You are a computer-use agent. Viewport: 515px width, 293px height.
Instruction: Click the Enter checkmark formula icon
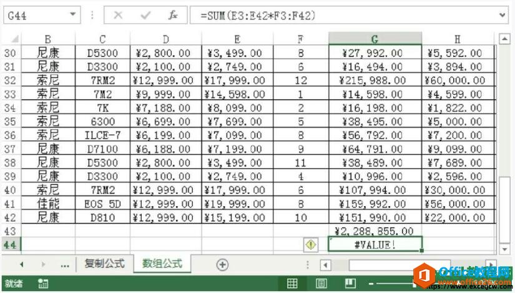click(145, 15)
